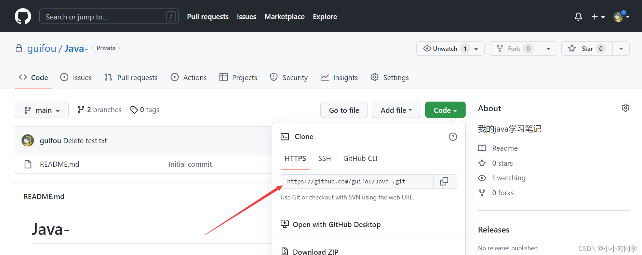The width and height of the screenshot is (642, 255).
Task: Select the HTTPS clone tab
Action: pos(295,159)
